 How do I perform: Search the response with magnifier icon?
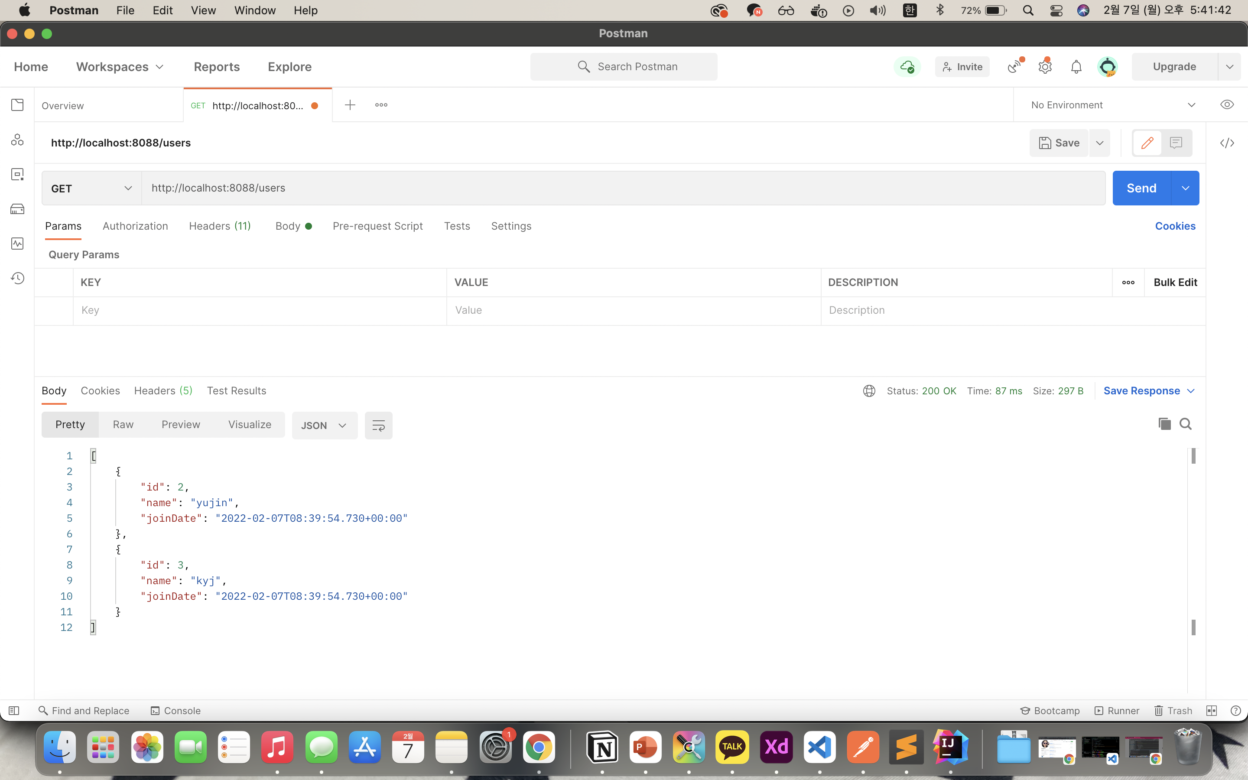pyautogui.click(x=1186, y=424)
